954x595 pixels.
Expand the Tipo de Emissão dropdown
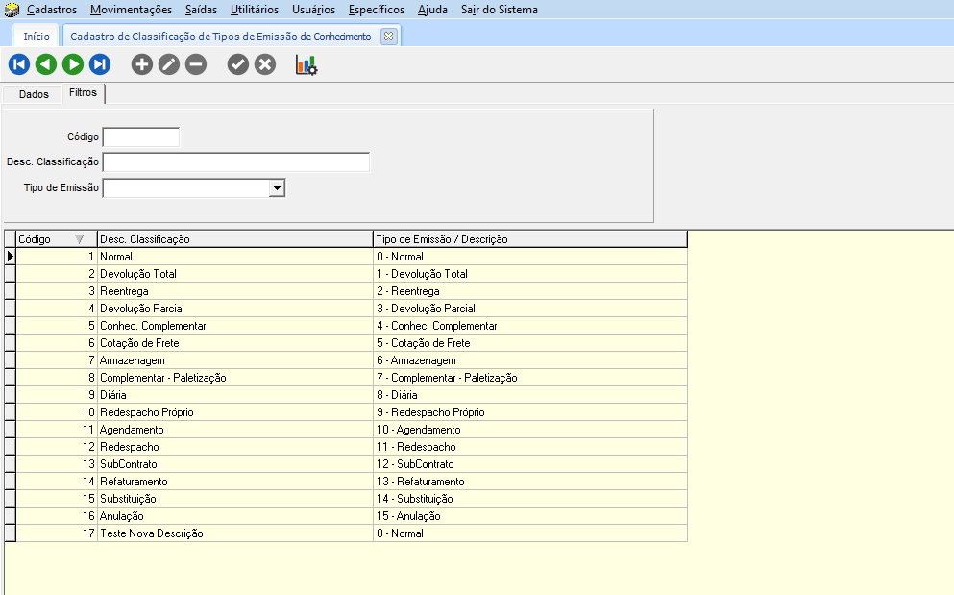coord(277,188)
